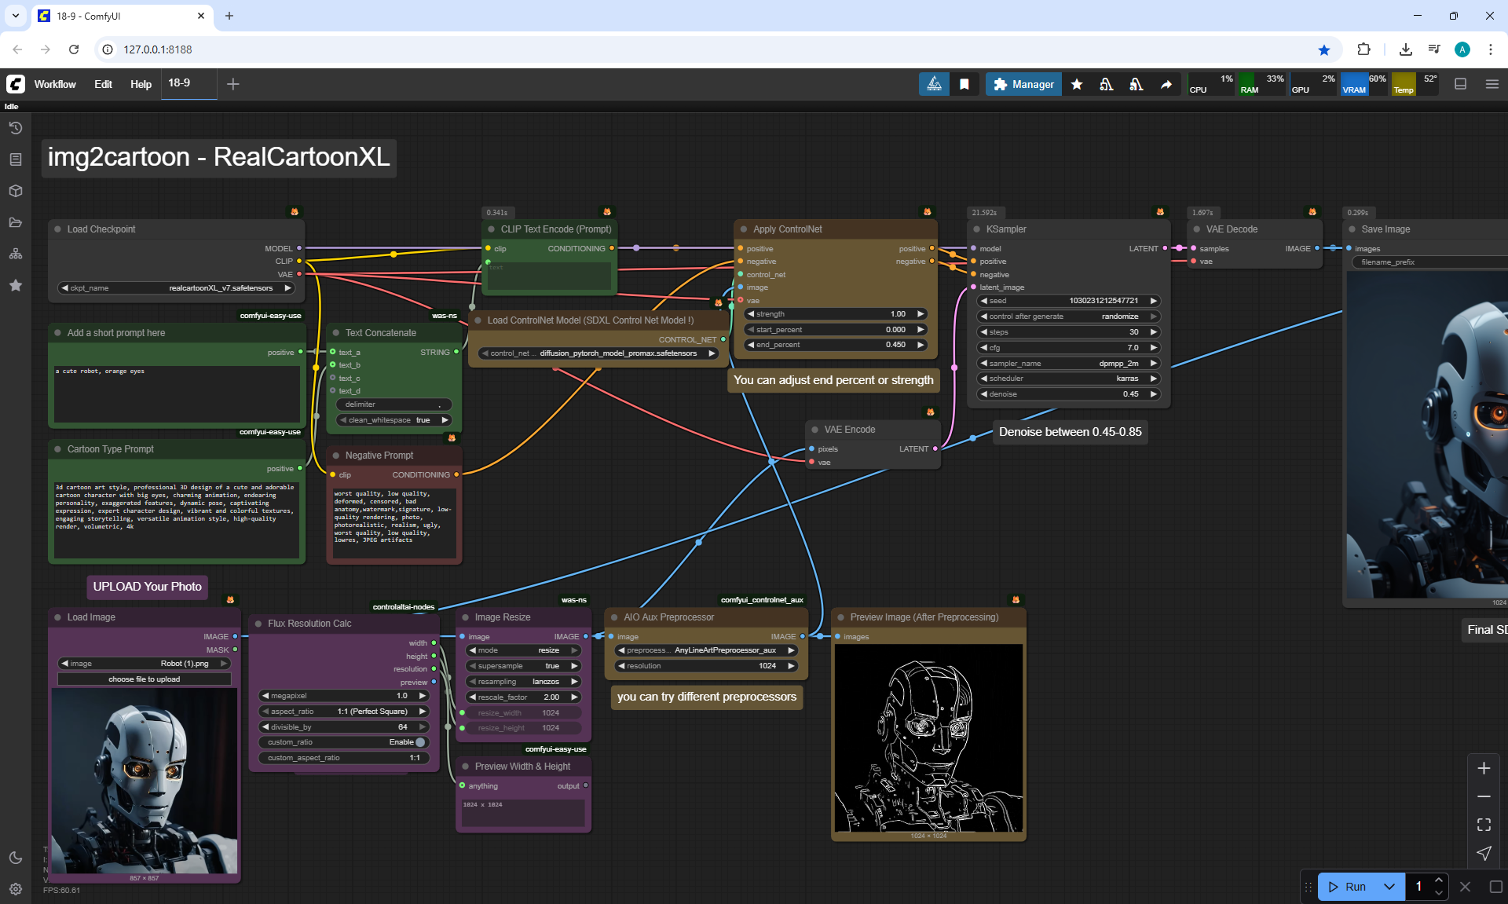1508x904 pixels.
Task: Click fit view icon on canvas controls
Action: coord(1484,825)
